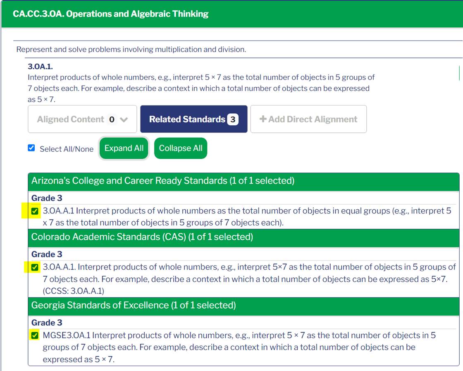463x371 pixels.
Task: Collapse Arizona's College and Career Ready Standards section
Action: [x=243, y=181]
